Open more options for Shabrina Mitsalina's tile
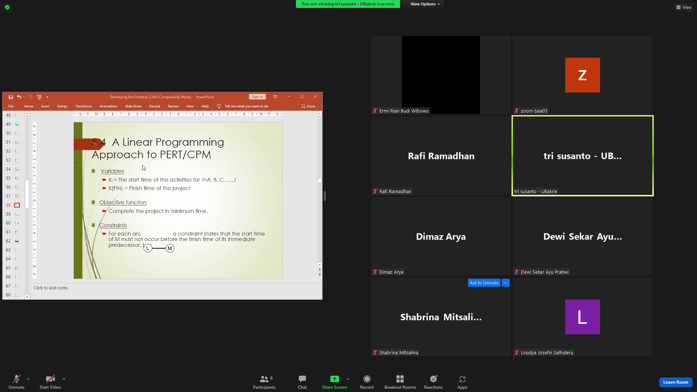The width and height of the screenshot is (697, 392). coord(506,283)
